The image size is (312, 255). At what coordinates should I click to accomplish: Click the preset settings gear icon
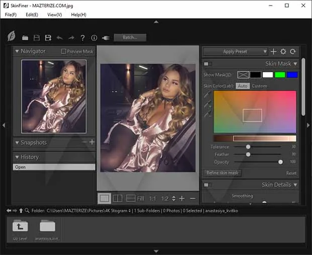(x=283, y=51)
